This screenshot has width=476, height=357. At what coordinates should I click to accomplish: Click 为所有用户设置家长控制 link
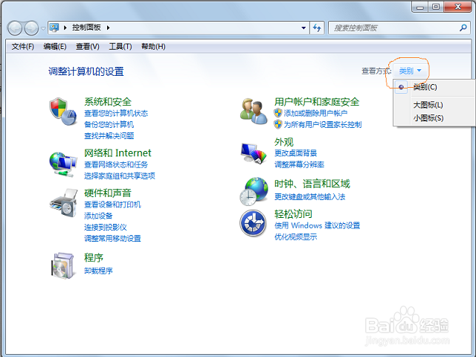(x=323, y=124)
